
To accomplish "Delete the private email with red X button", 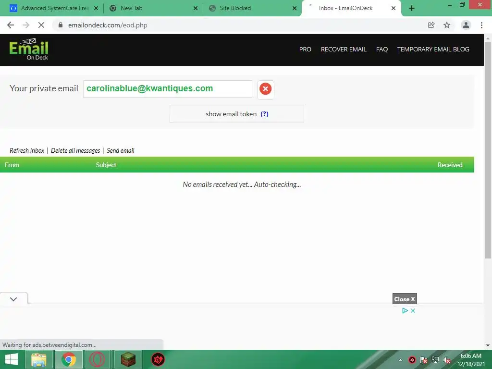I will tap(265, 89).
